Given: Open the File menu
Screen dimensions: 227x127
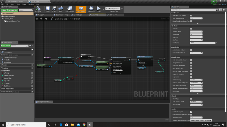Looking at the screenshot, I should click(x=2, y=4).
